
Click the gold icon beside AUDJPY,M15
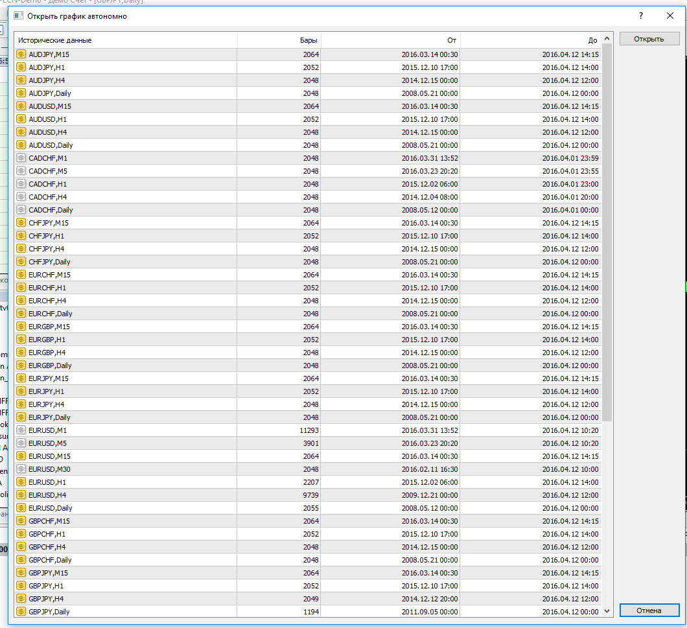[21, 54]
